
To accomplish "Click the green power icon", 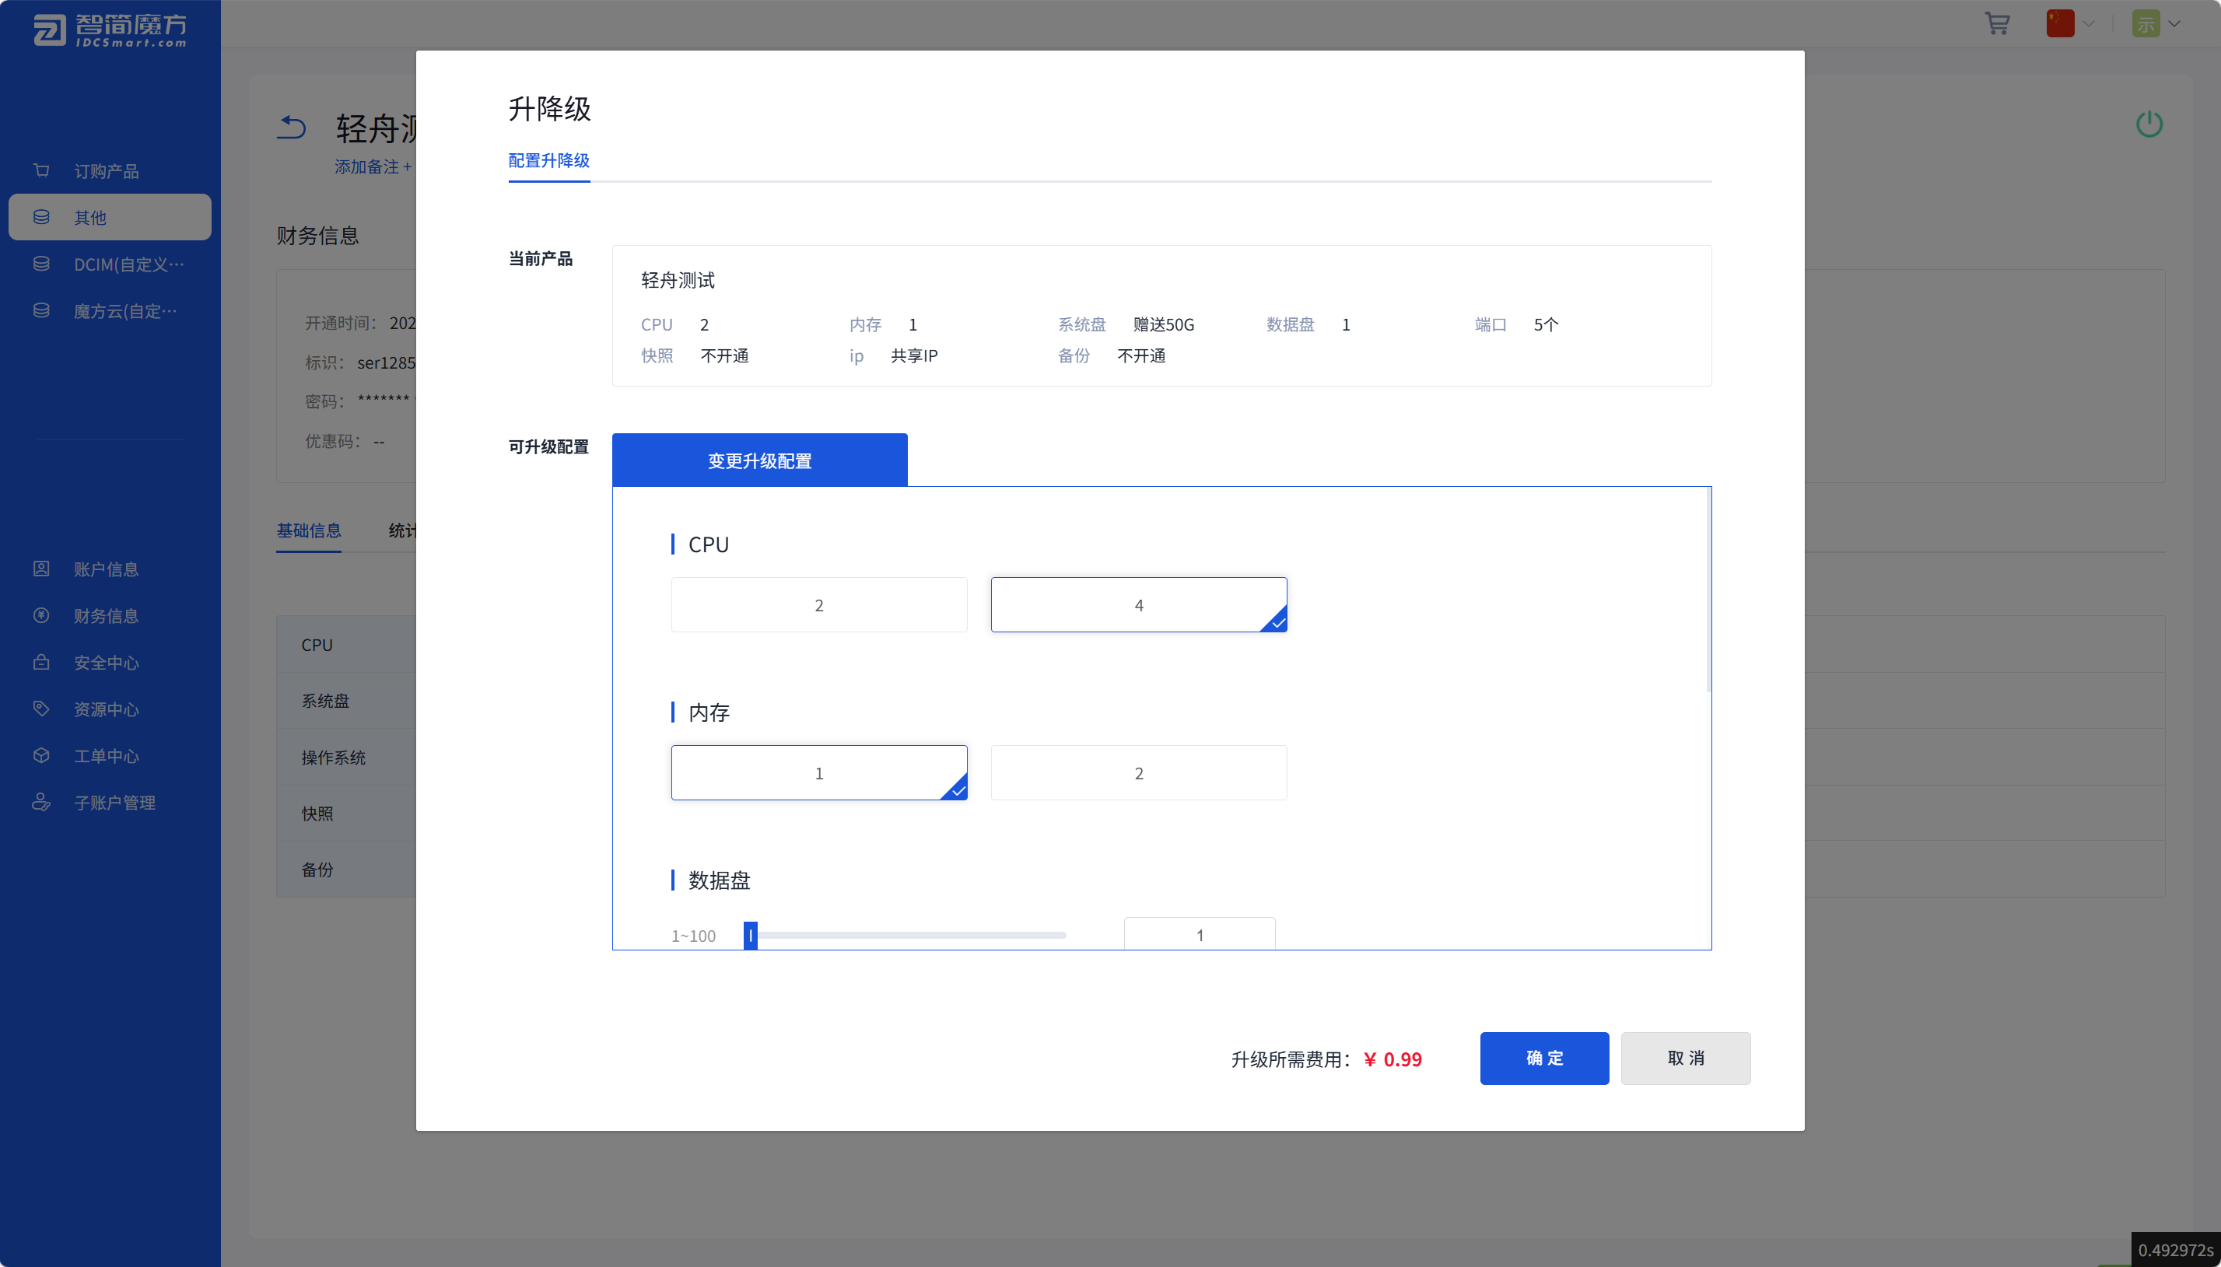I will pos(2149,124).
